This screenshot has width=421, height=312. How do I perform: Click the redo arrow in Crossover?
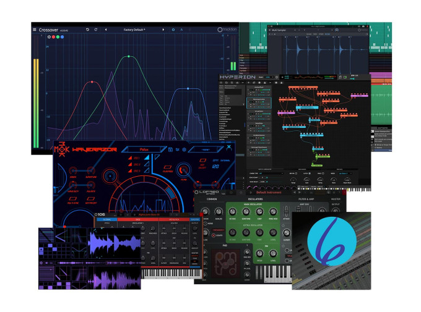click(96, 29)
